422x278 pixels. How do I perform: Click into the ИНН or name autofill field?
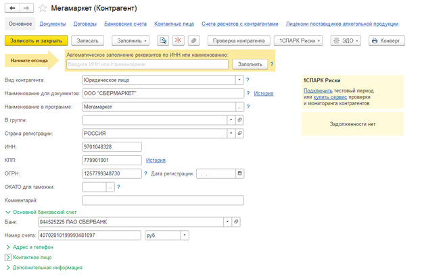[147, 64]
